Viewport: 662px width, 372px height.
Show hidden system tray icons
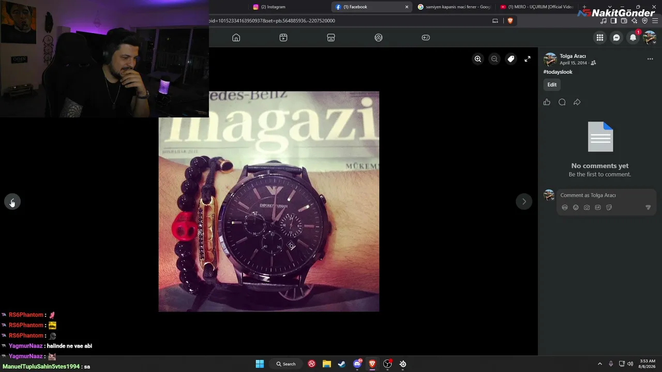600,364
